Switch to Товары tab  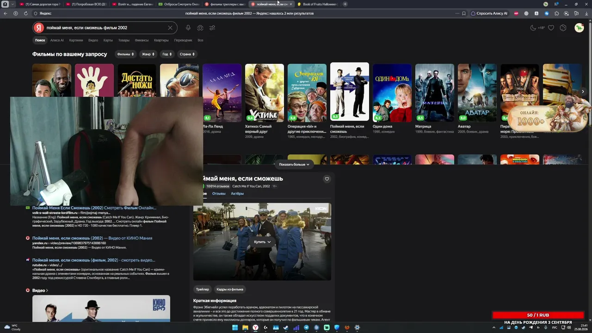[x=124, y=40]
